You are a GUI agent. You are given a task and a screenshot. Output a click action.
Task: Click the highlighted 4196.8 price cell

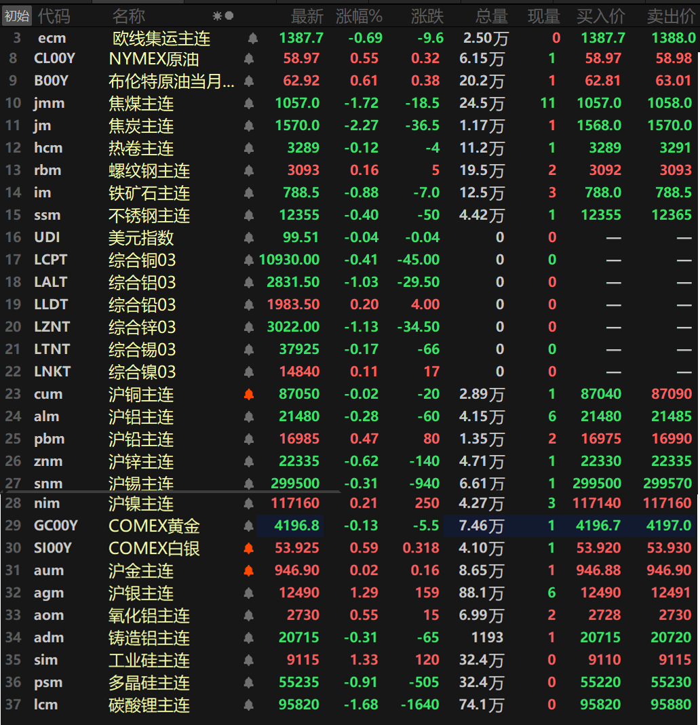290,526
